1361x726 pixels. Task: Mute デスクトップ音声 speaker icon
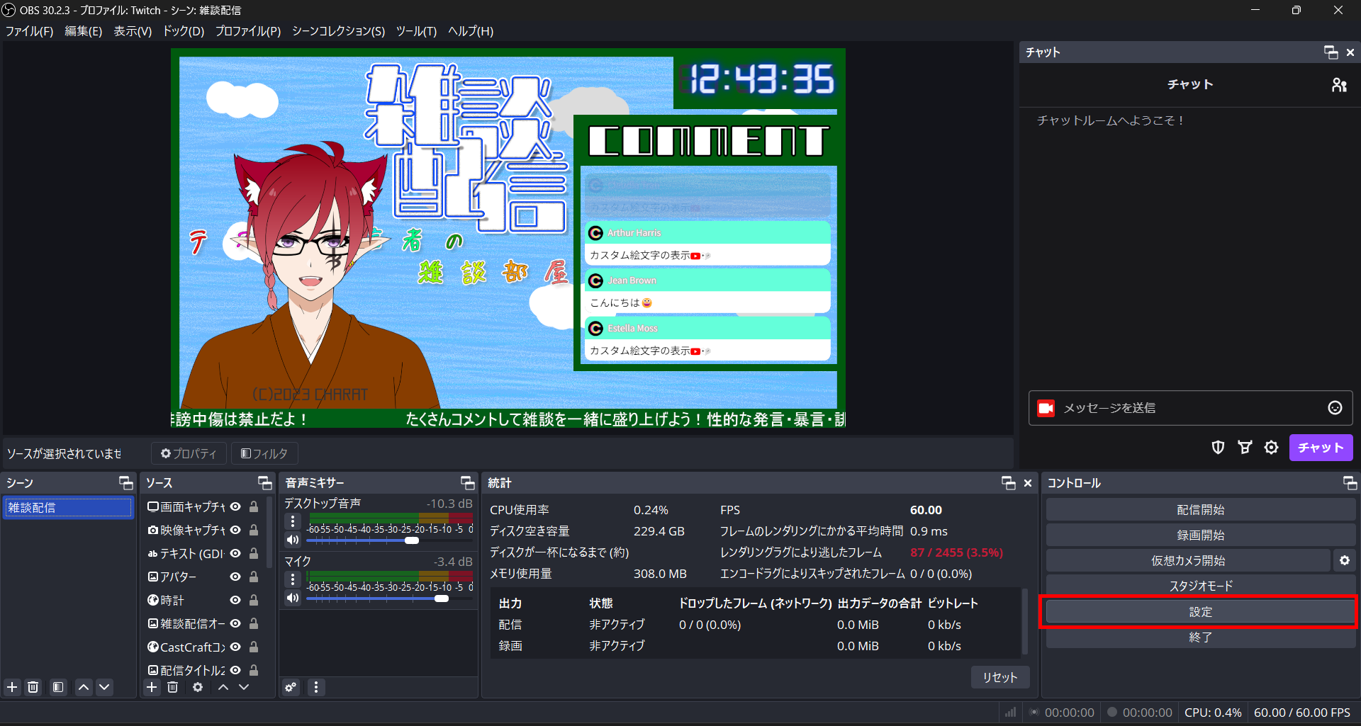293,540
